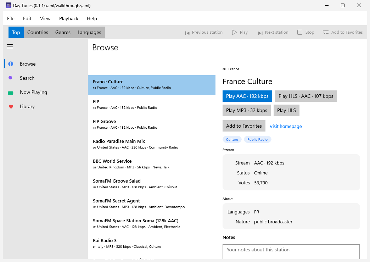
Task: Click the Votes value 53,790
Action: [261, 183]
